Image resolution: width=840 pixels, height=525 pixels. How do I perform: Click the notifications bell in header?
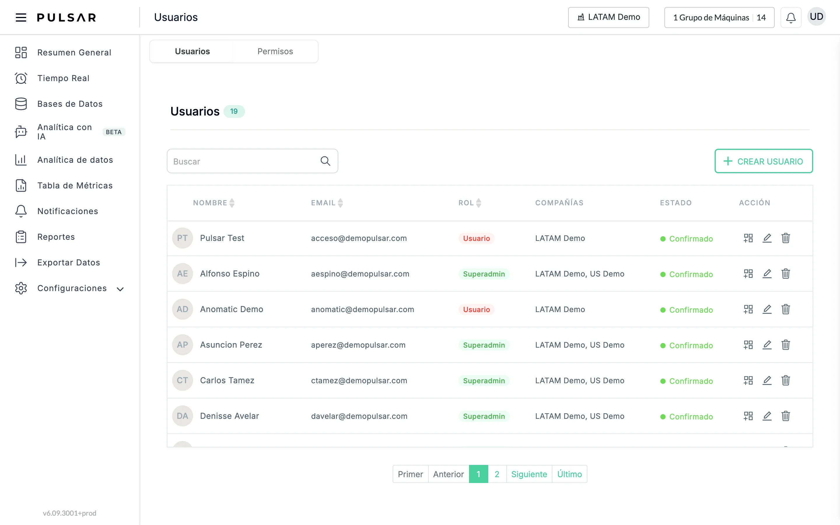click(x=791, y=17)
